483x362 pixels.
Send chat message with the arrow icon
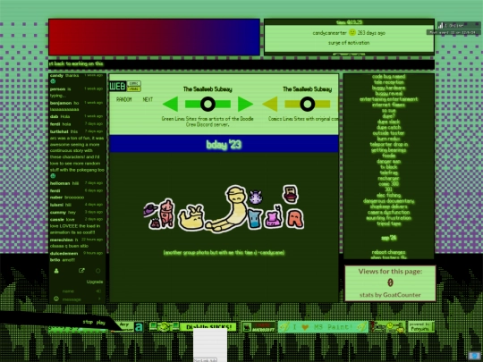click(99, 299)
